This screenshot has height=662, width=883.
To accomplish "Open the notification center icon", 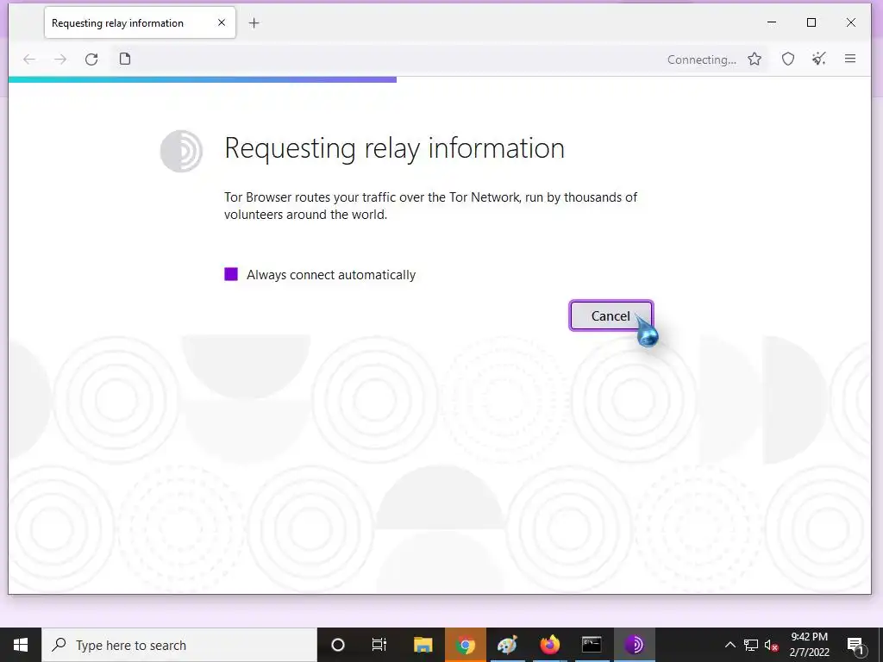I will (x=855, y=646).
